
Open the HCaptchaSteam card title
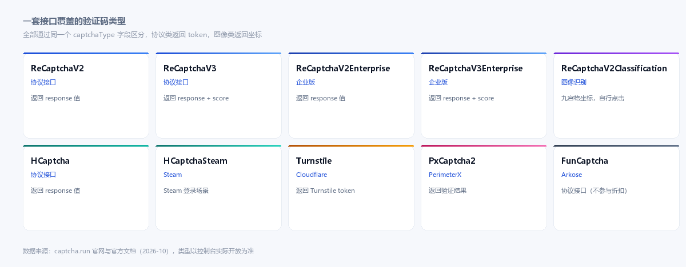[196, 161]
